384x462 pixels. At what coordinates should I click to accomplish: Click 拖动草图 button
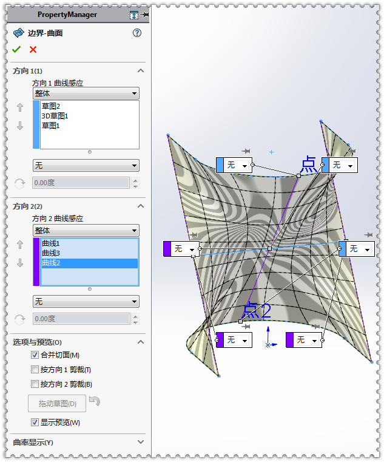[x=57, y=404]
